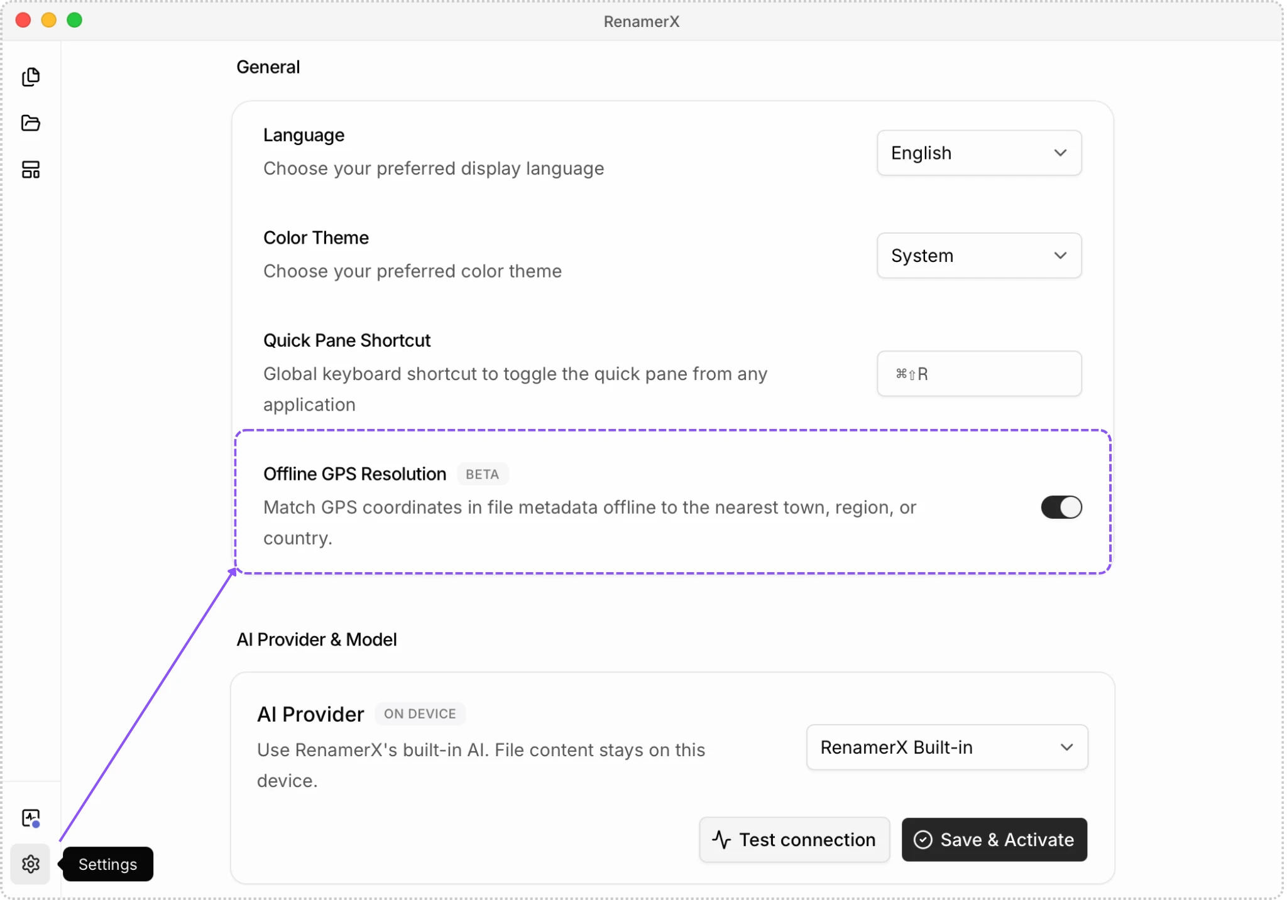
Task: Toggle Offline GPS Resolution switch
Action: point(1061,507)
